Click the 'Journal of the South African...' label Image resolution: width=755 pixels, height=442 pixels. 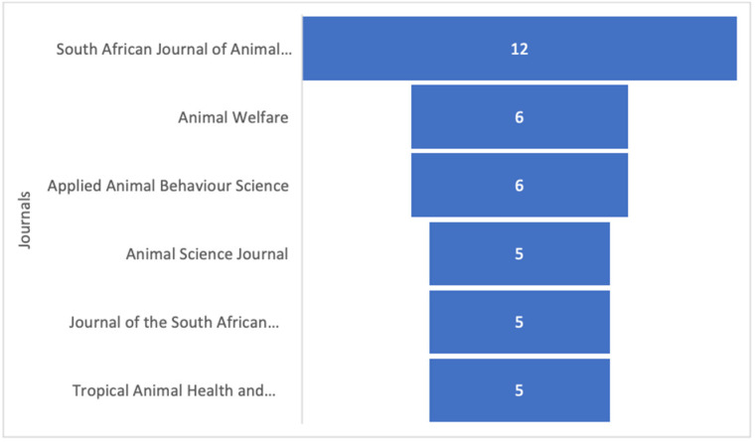coord(174,323)
